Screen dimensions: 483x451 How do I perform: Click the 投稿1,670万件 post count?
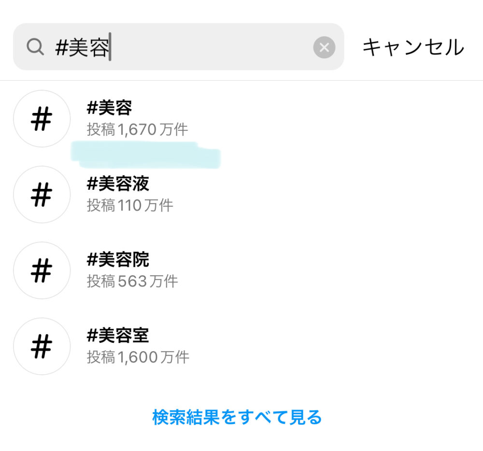coord(138,129)
